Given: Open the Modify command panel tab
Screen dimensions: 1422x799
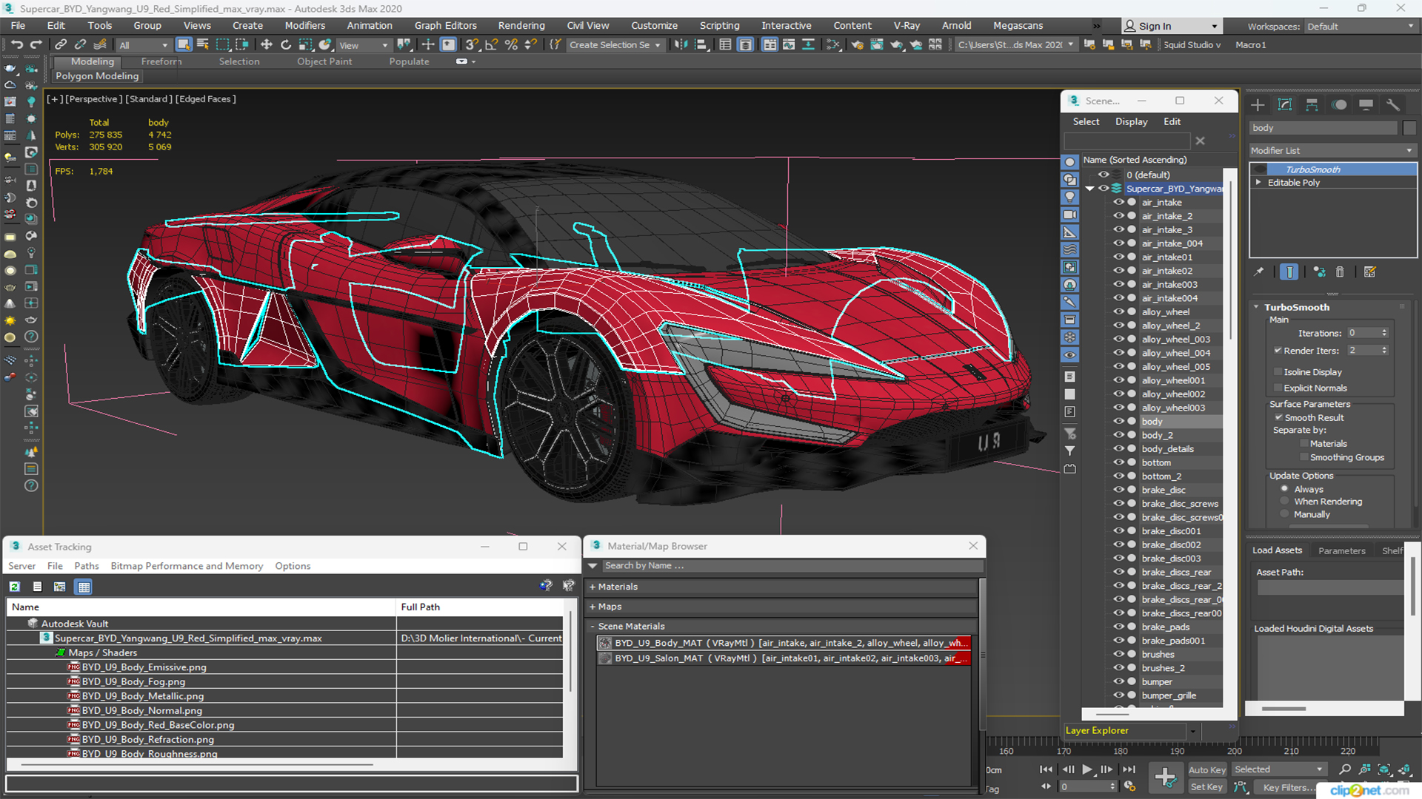Looking at the screenshot, I should pyautogui.click(x=1285, y=105).
